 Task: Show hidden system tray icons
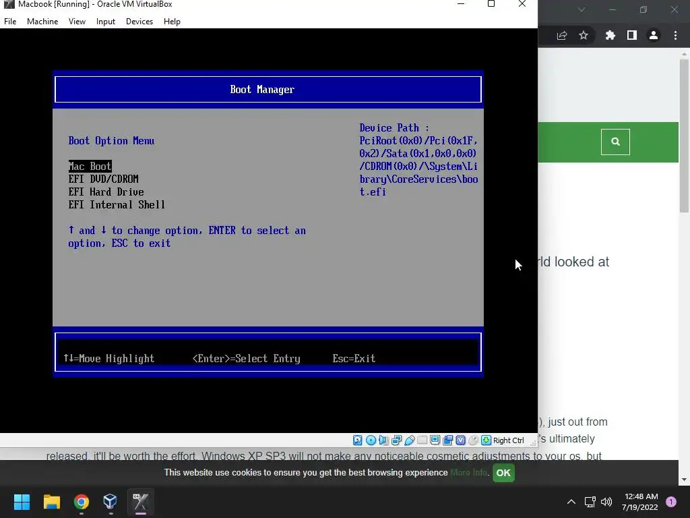pos(571,502)
